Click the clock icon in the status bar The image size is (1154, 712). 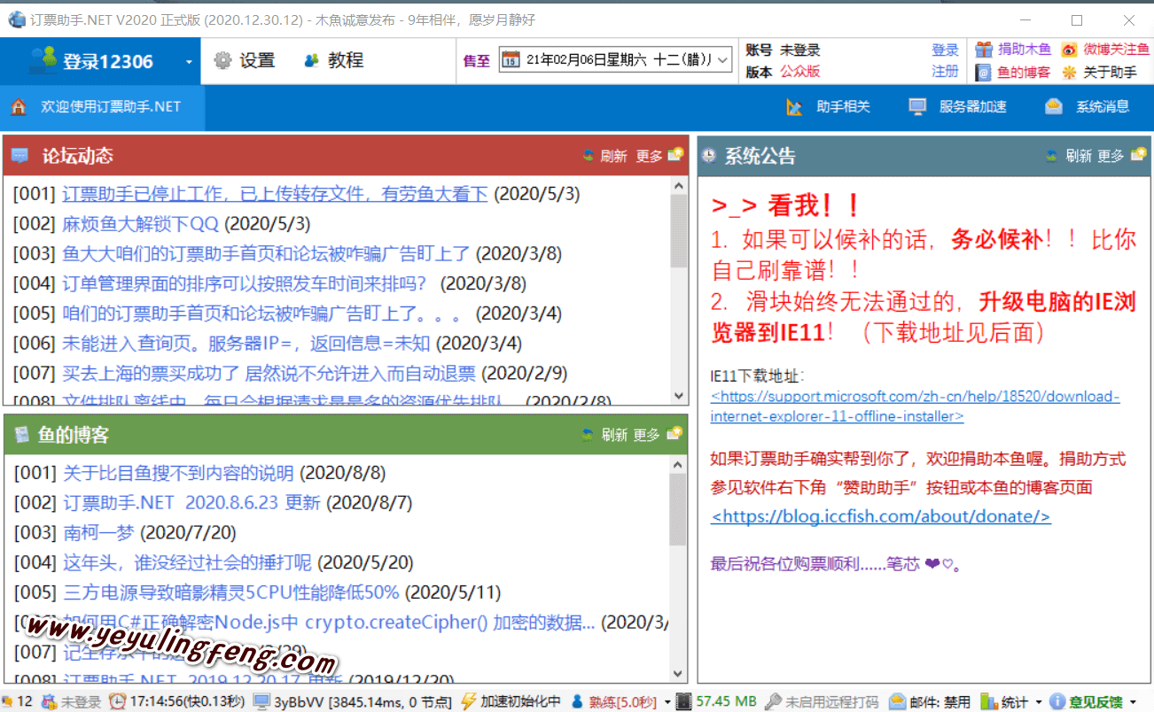click(117, 701)
